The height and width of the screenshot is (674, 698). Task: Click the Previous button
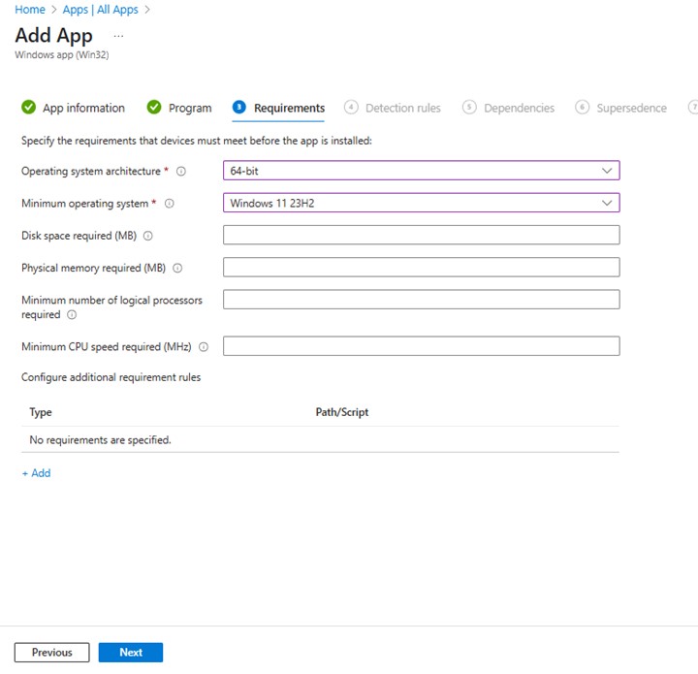click(51, 653)
